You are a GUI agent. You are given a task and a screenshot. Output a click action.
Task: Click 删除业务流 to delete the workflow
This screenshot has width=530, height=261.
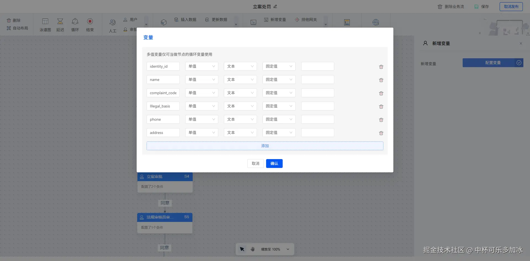(x=451, y=7)
